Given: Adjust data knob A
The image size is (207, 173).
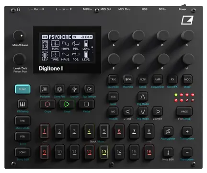Looking at the screenshot, I should tap(114, 36).
